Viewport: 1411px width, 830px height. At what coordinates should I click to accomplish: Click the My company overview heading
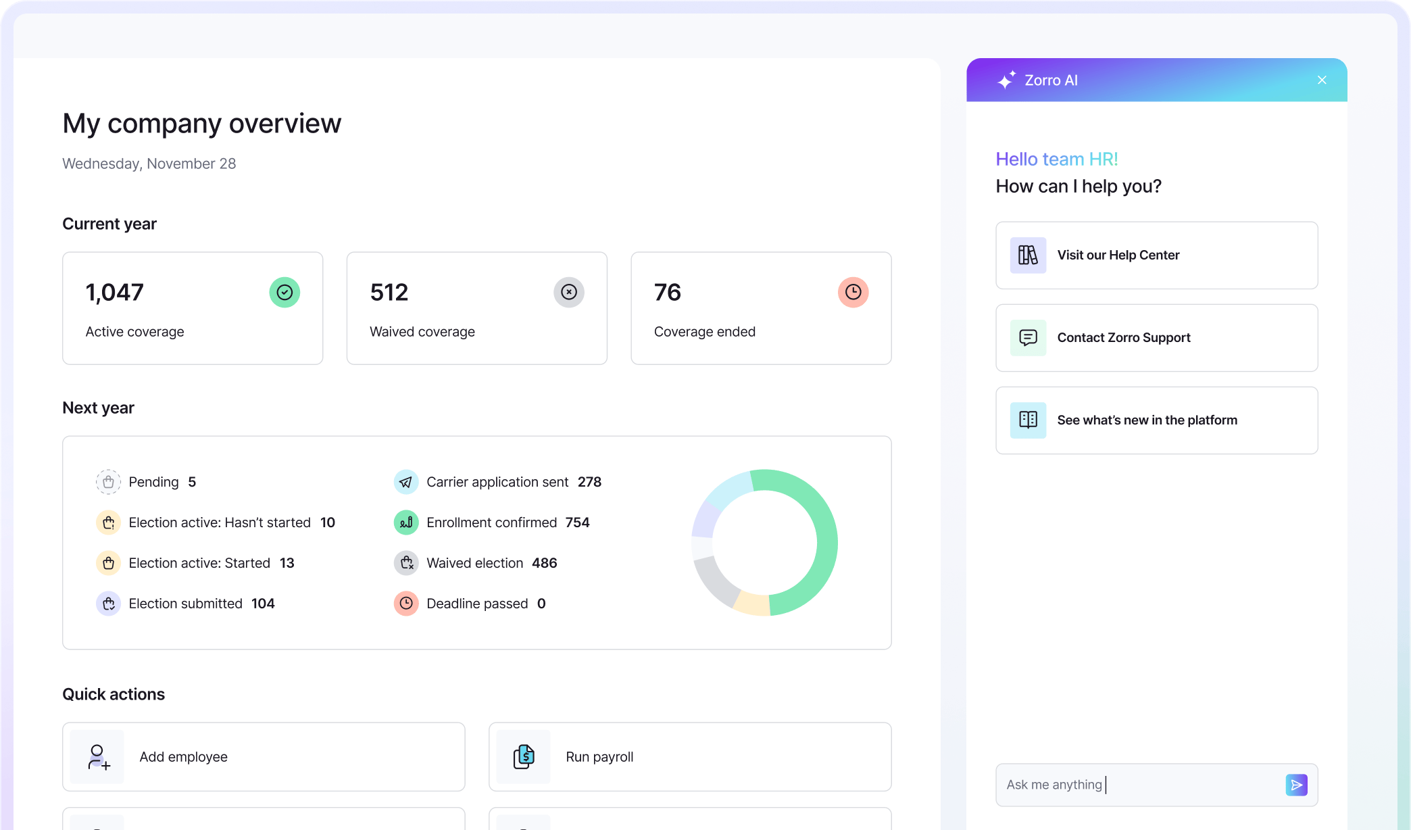point(201,124)
